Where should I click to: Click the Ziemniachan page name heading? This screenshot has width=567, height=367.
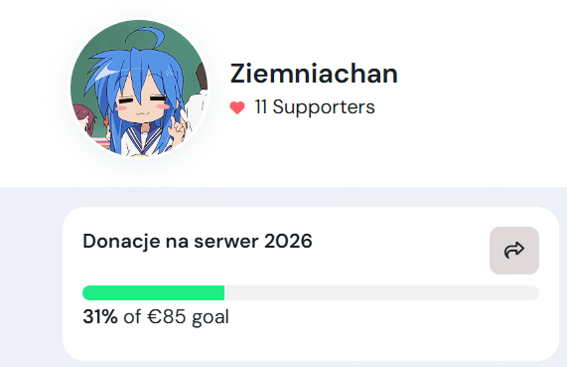click(314, 74)
